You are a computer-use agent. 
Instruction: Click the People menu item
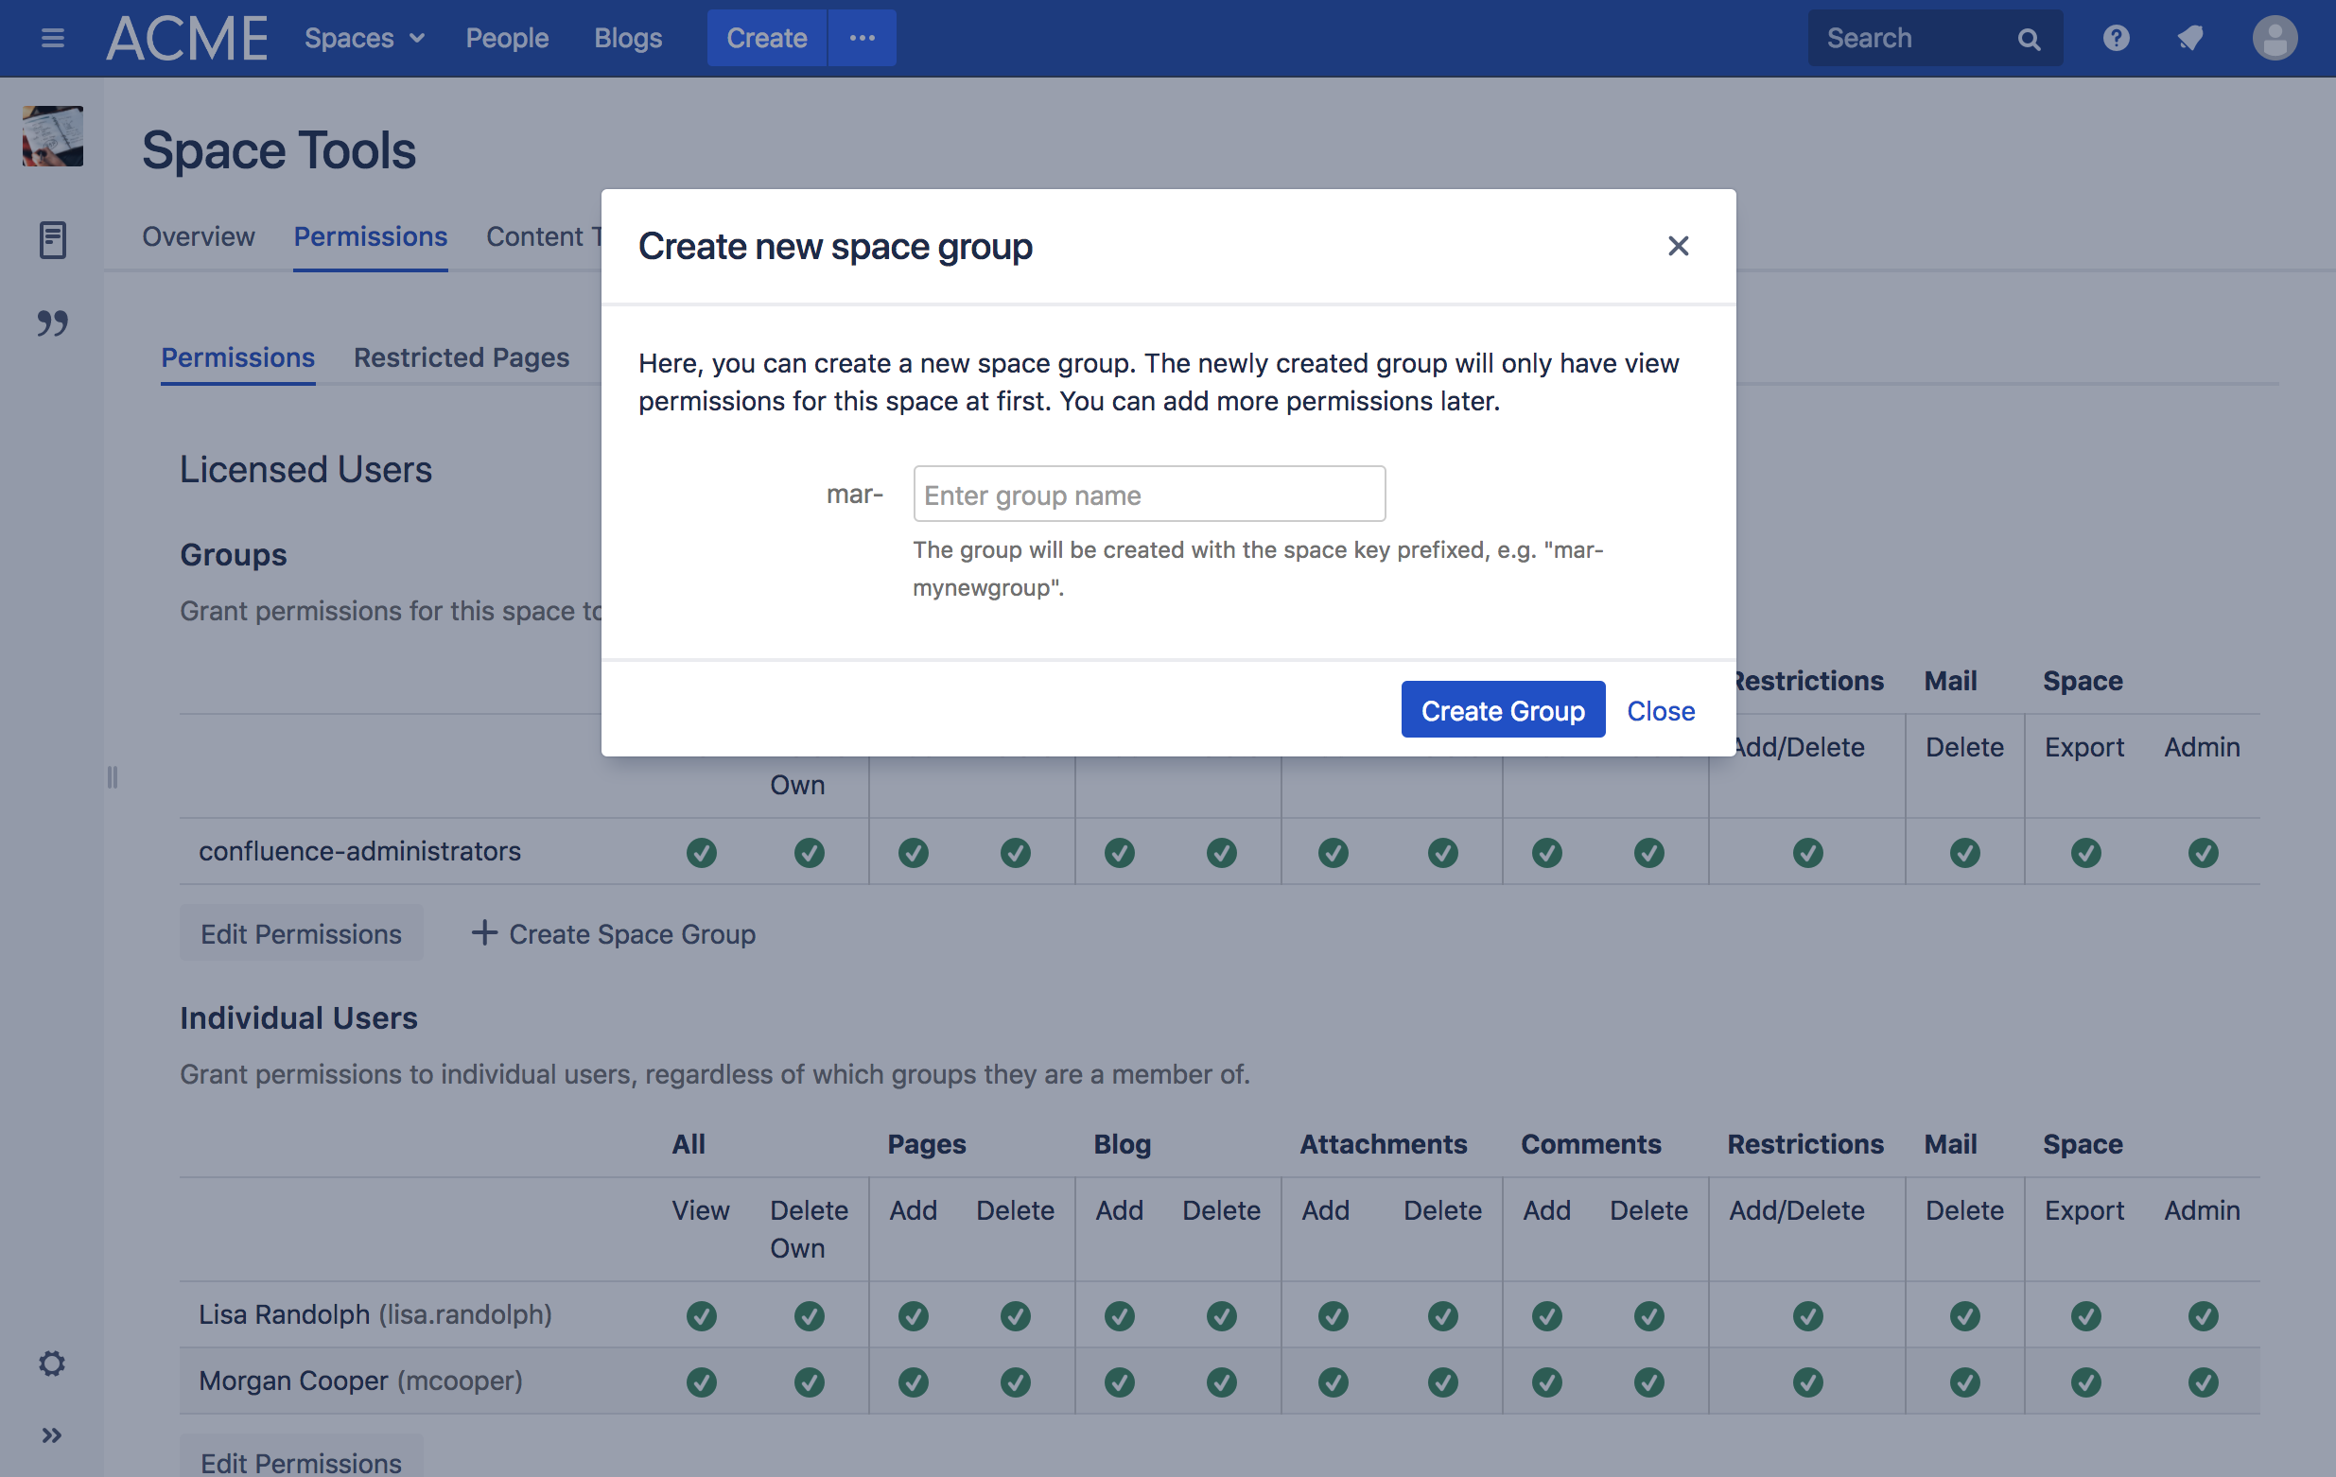506,38
